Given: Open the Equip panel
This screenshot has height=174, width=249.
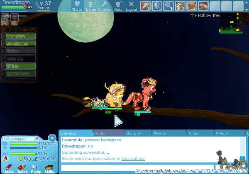Looking at the screenshot, I should [36, 168].
